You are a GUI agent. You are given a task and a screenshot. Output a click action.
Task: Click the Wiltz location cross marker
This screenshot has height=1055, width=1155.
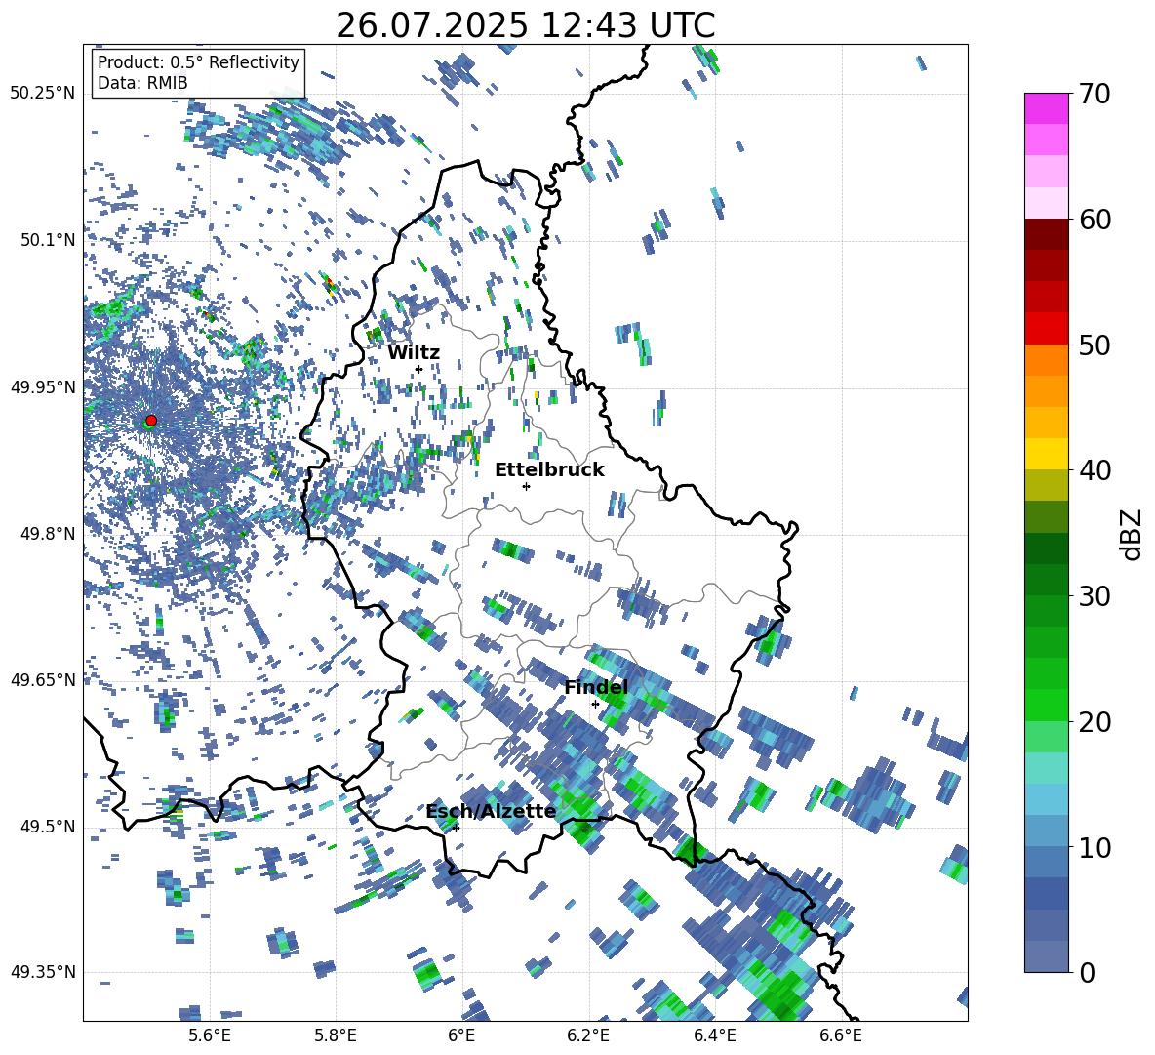[418, 369]
